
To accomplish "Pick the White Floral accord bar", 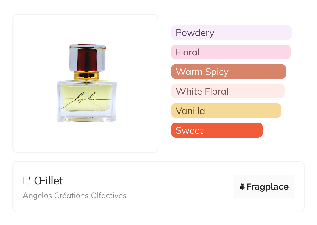I will [x=228, y=91].
